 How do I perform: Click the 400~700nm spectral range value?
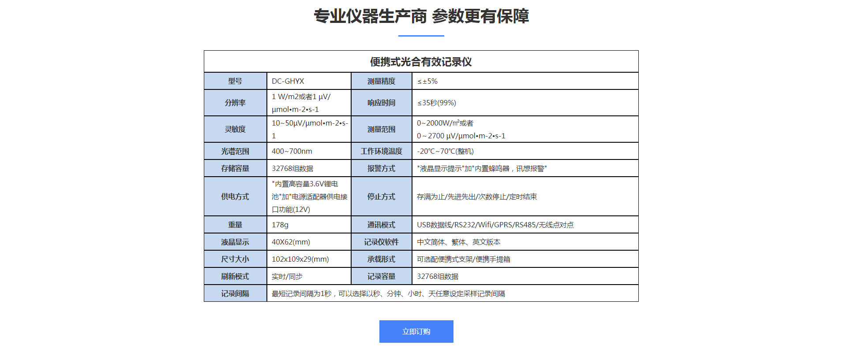click(x=292, y=151)
